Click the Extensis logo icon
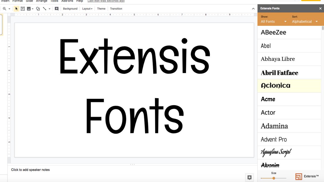The image size is (324, 182). point(299,177)
